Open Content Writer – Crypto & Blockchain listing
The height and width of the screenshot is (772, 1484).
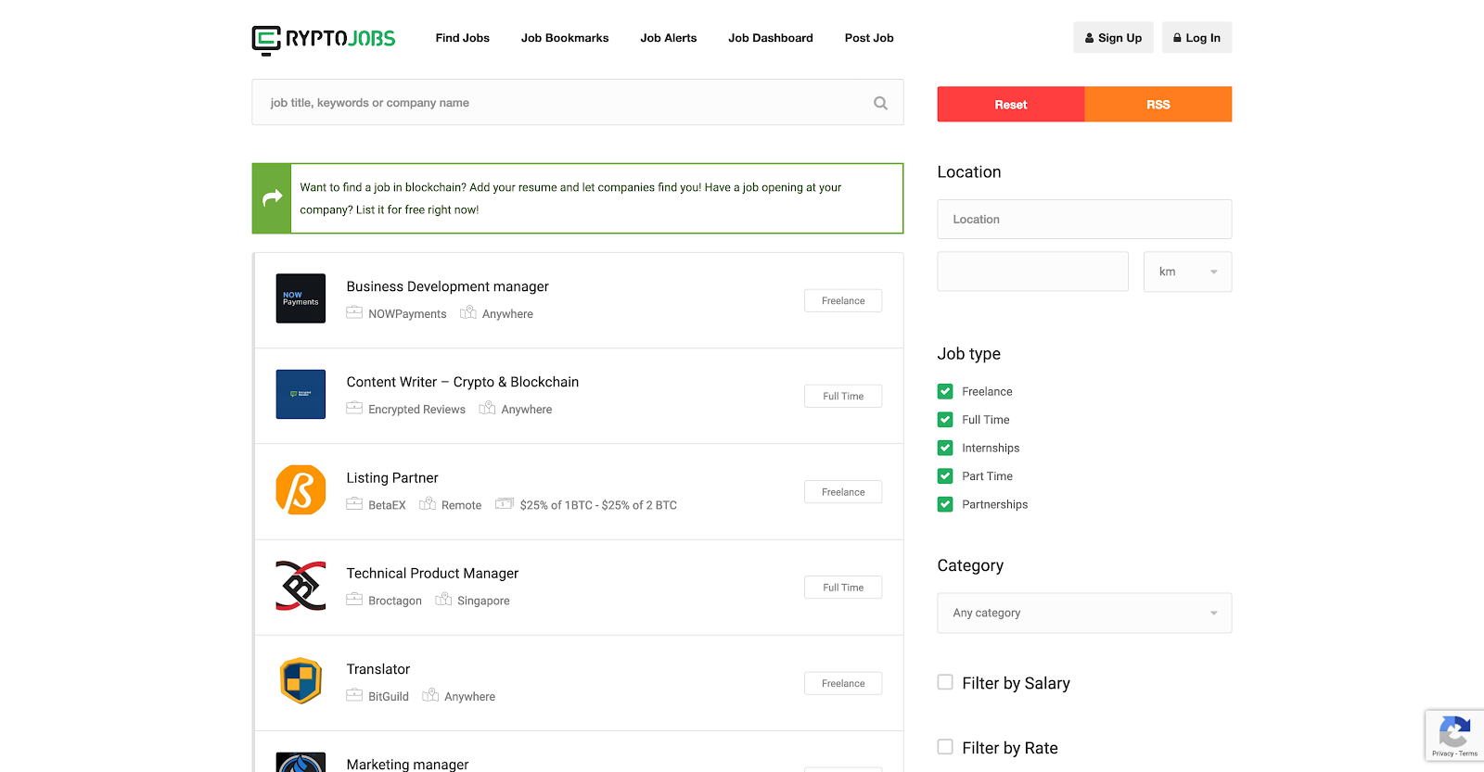coord(463,382)
